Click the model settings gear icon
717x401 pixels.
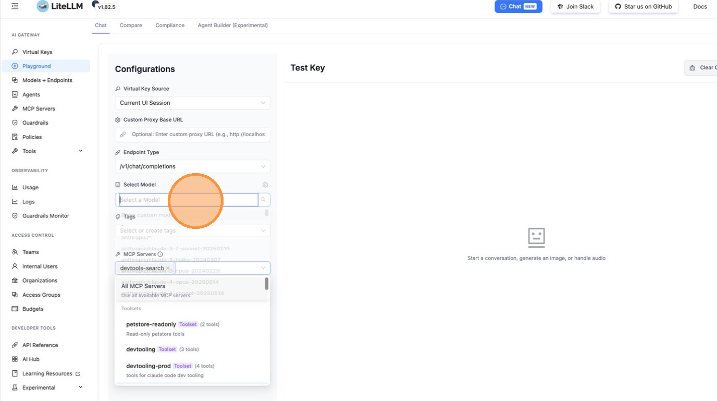[x=265, y=185]
